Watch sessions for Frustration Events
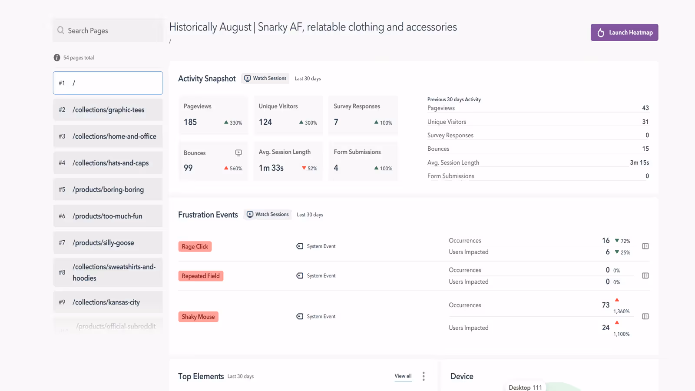Screen dimensions: 695x391 click(268, 215)
